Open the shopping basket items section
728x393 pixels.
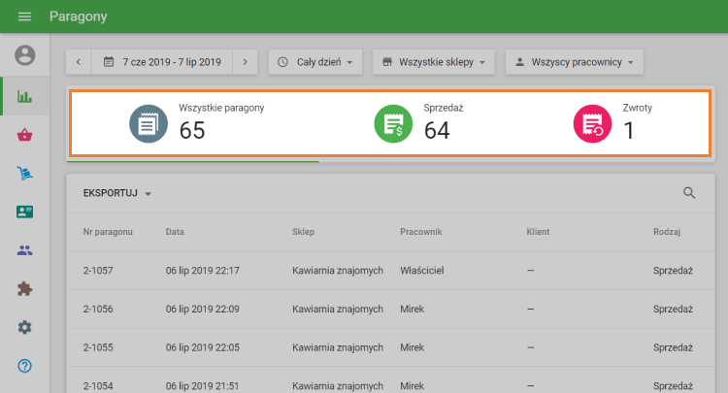tap(24, 135)
